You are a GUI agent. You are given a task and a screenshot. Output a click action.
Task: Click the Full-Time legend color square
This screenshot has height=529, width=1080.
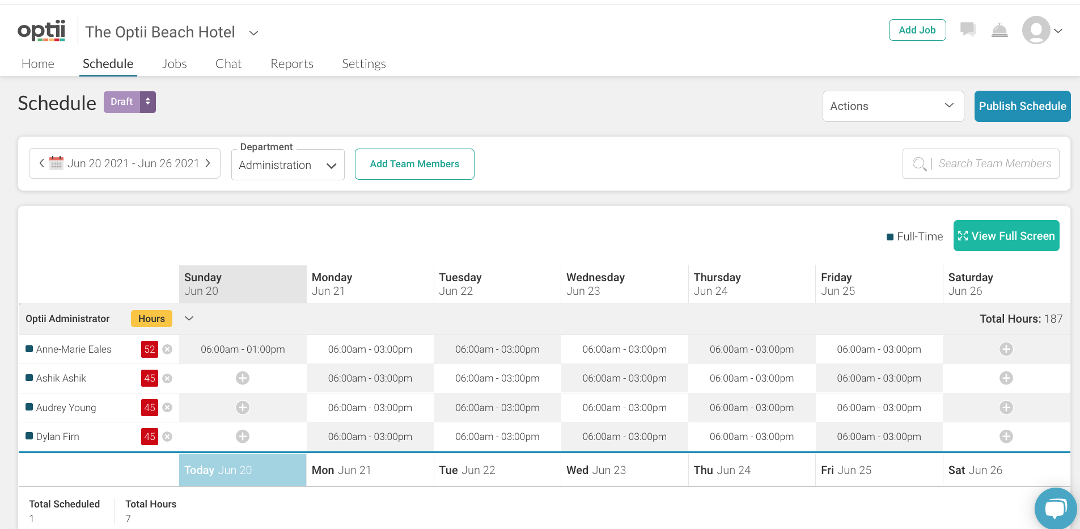click(x=890, y=237)
